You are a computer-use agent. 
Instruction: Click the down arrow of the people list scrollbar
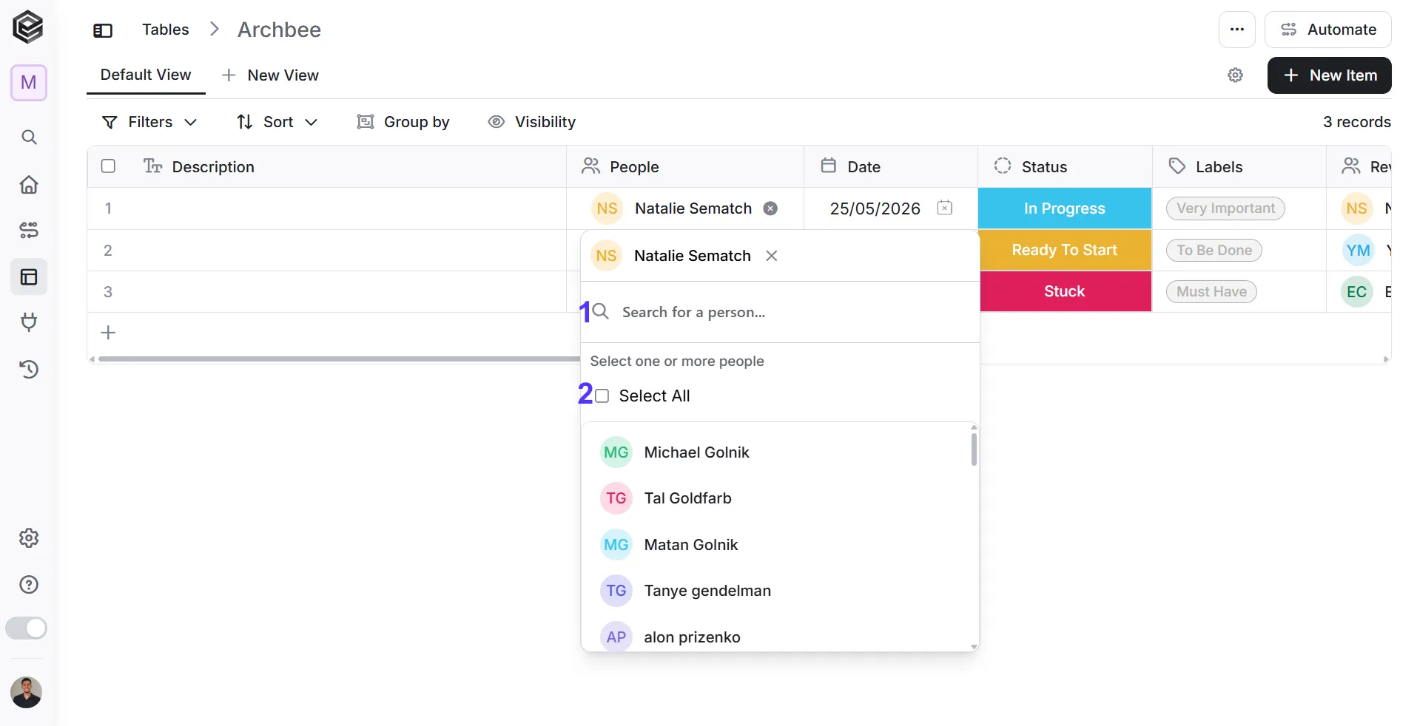tap(974, 647)
